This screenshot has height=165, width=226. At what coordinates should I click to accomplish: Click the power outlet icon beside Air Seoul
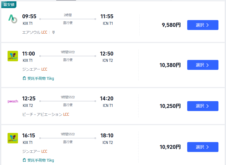coord(53,32)
